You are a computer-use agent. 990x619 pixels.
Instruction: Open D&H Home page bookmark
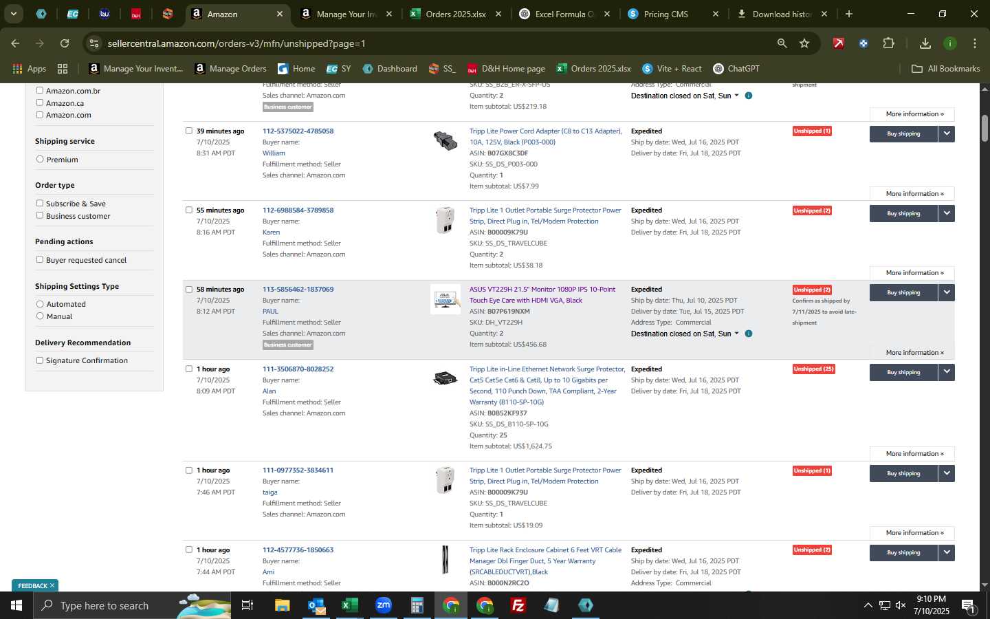pos(506,69)
